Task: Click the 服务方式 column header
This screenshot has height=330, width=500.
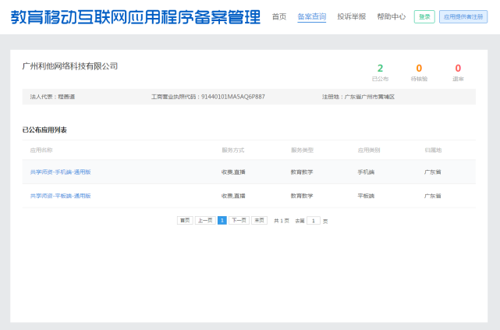Action: click(233, 150)
